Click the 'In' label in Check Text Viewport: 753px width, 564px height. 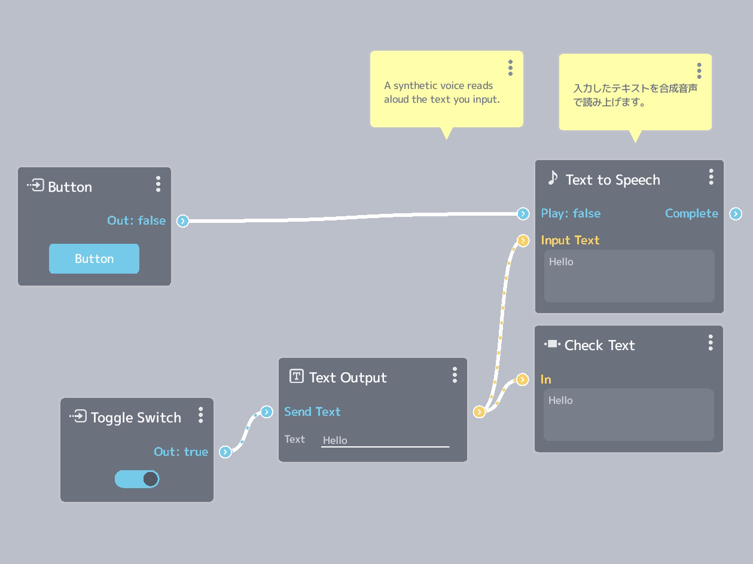[545, 379]
